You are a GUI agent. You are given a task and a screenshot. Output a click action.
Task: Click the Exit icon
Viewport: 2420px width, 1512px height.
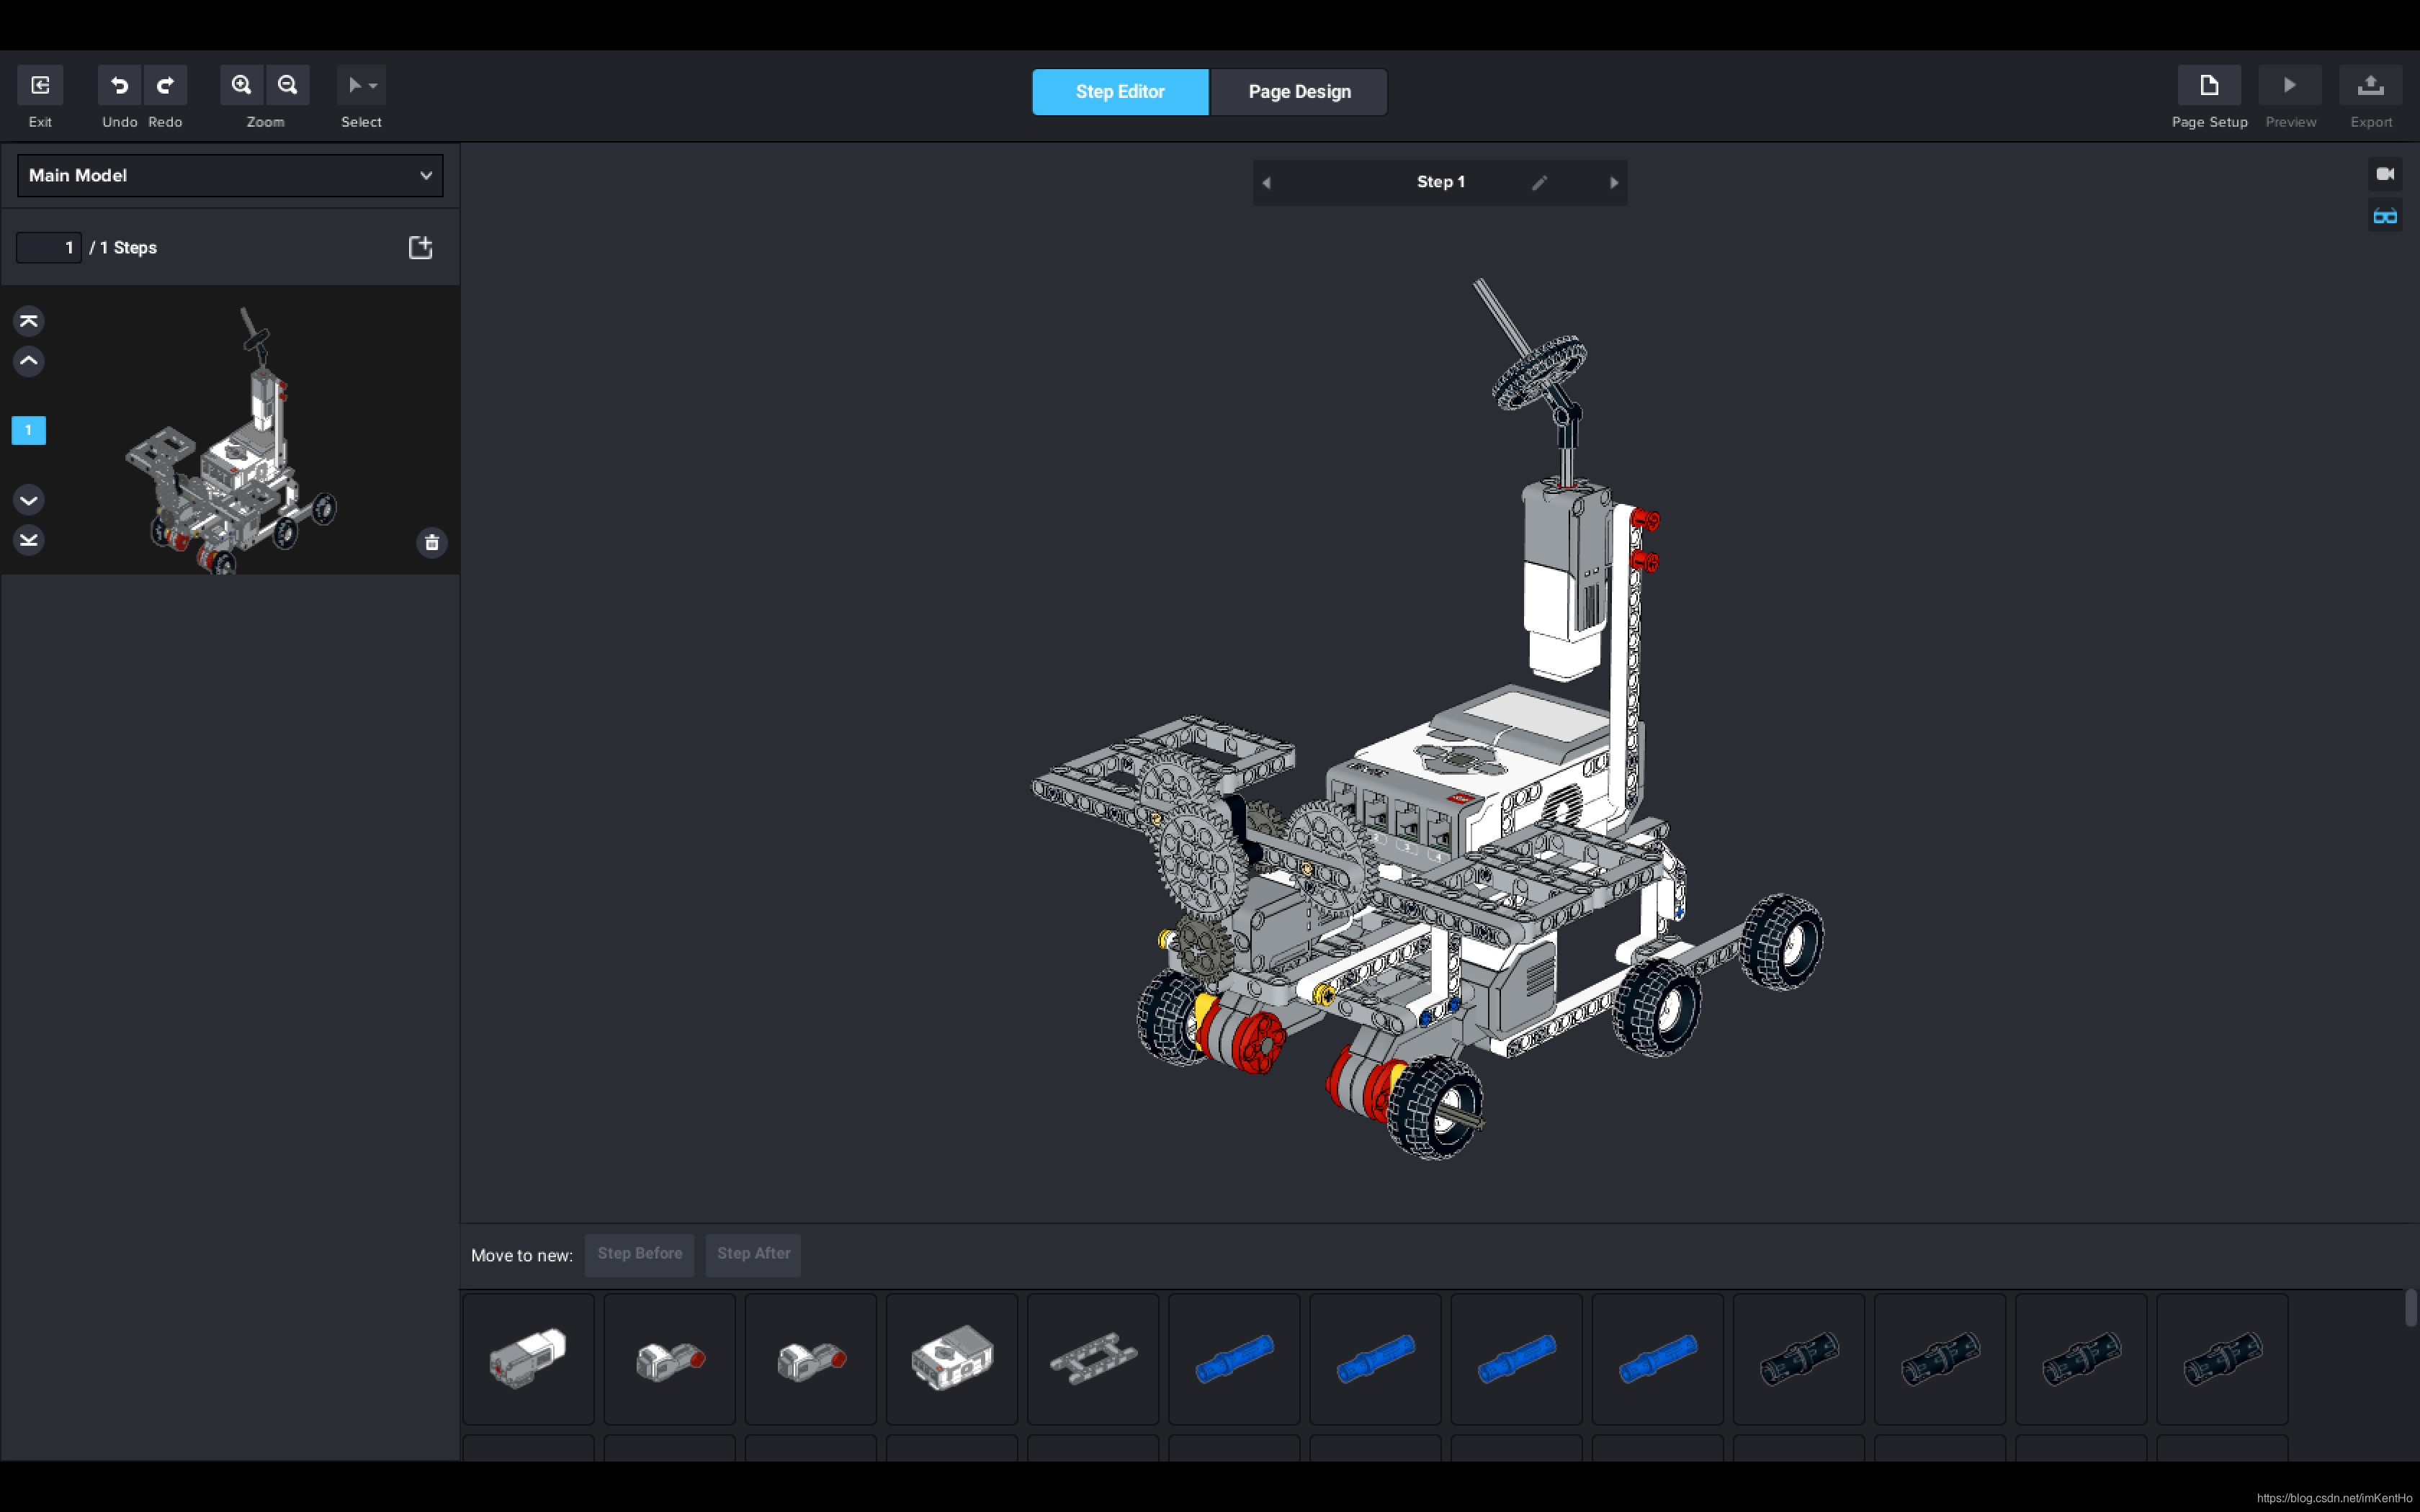coord(40,86)
